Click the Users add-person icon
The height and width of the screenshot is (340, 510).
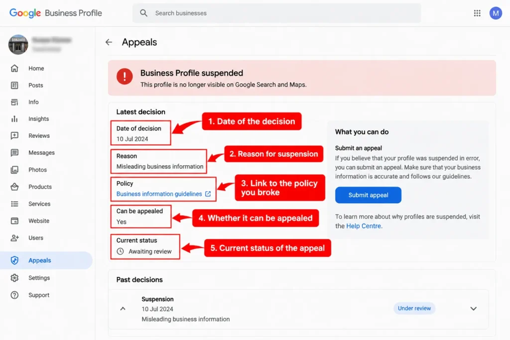coord(14,238)
